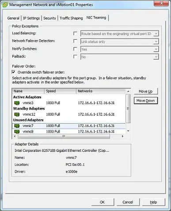
Task: Click the Move Up button
Action: click(145, 91)
